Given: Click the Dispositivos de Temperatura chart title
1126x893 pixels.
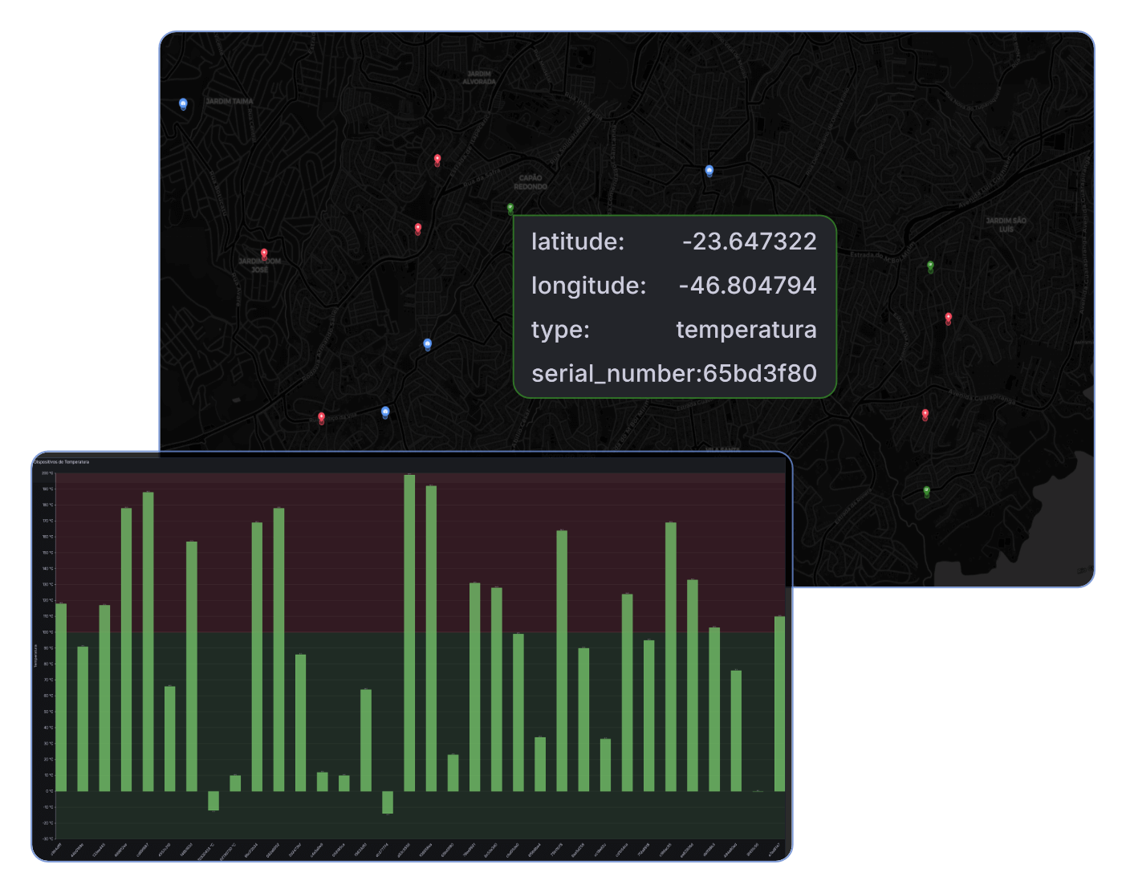Looking at the screenshot, I should [63, 462].
